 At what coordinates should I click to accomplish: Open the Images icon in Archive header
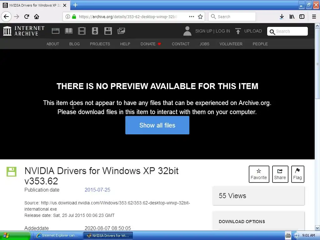[121, 31]
